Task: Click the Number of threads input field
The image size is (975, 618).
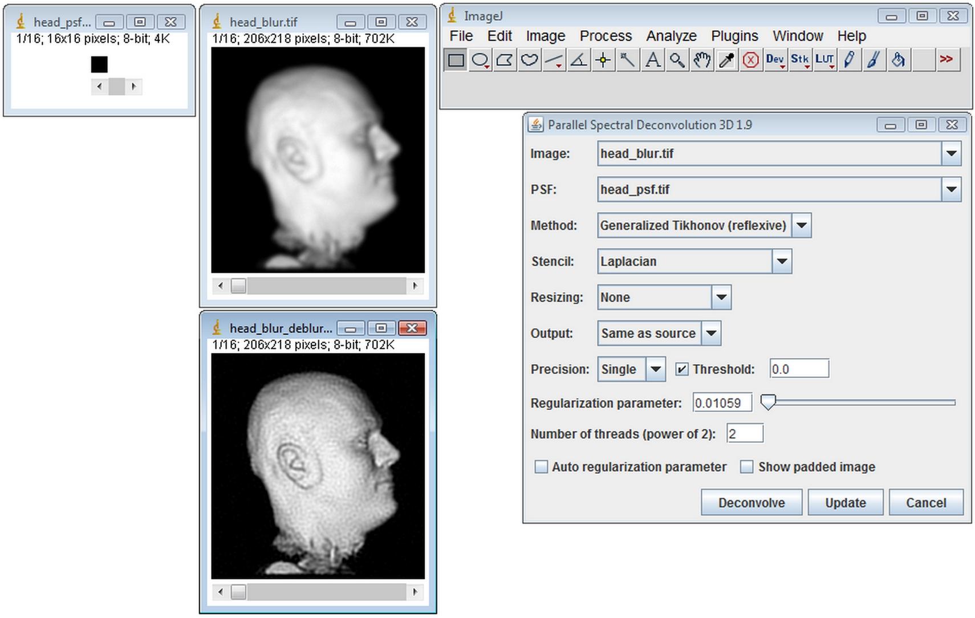Action: coord(745,434)
